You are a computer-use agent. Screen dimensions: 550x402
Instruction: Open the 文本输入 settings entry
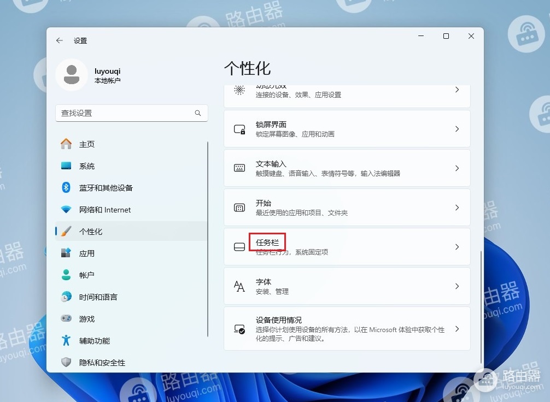click(347, 168)
